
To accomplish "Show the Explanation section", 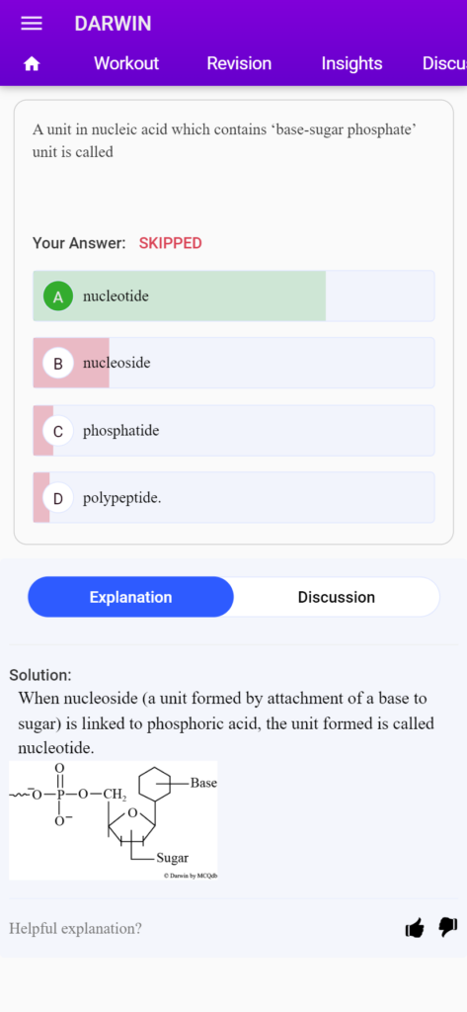I will (x=131, y=597).
